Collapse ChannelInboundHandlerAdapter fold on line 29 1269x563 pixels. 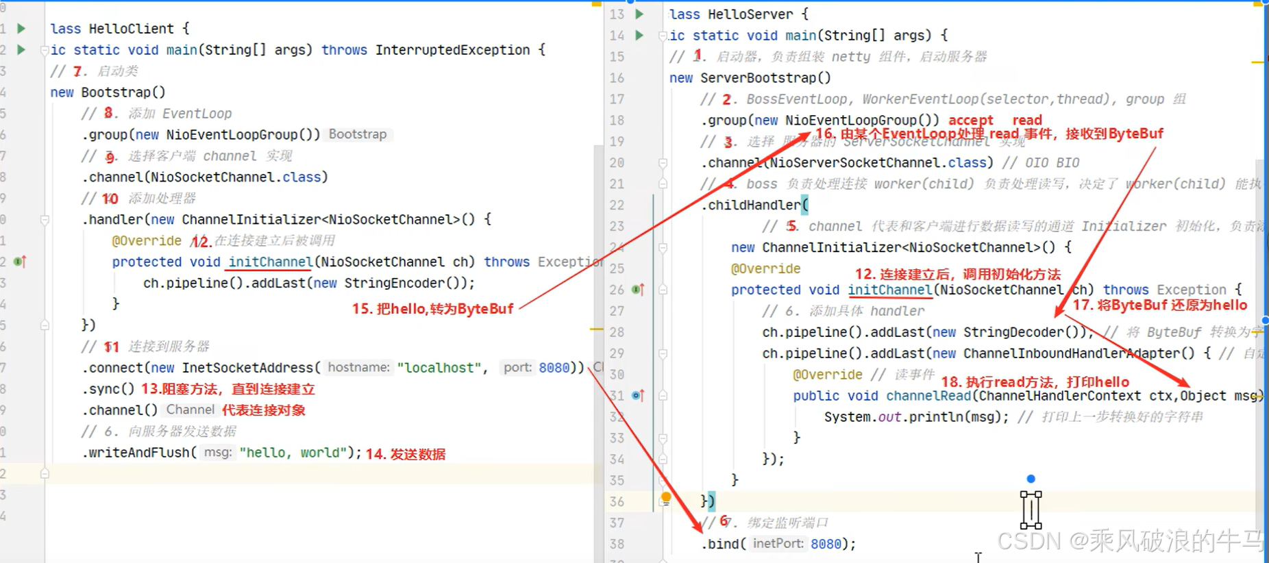coord(663,354)
